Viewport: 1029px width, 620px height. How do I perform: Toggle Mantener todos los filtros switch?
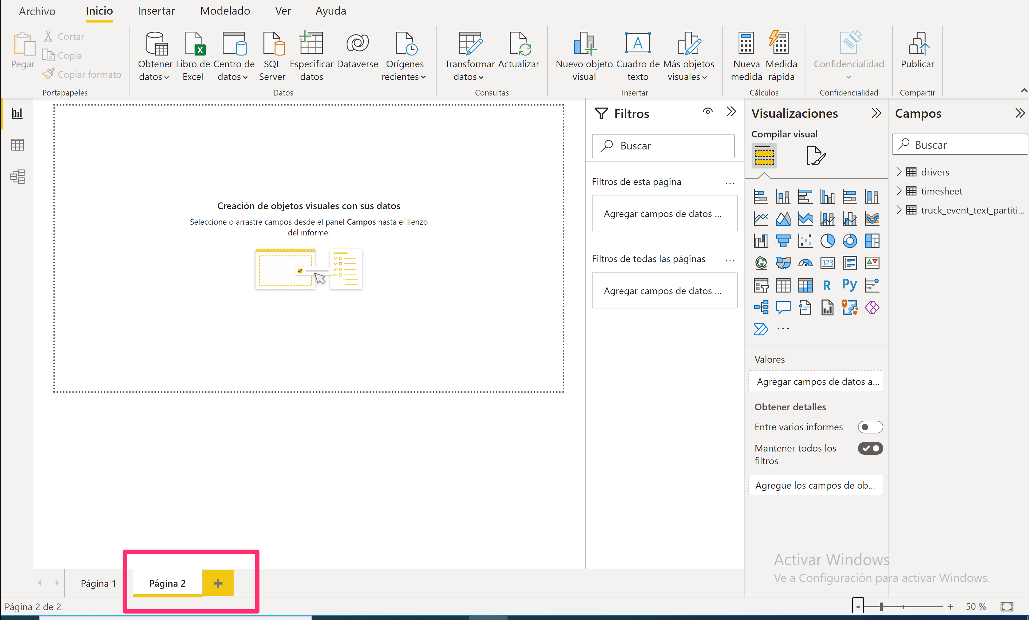click(870, 448)
